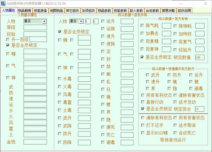Viewport: 212px width, 152px height.
Task: Switch to the 物品剧情 tab
Action: [25, 11]
